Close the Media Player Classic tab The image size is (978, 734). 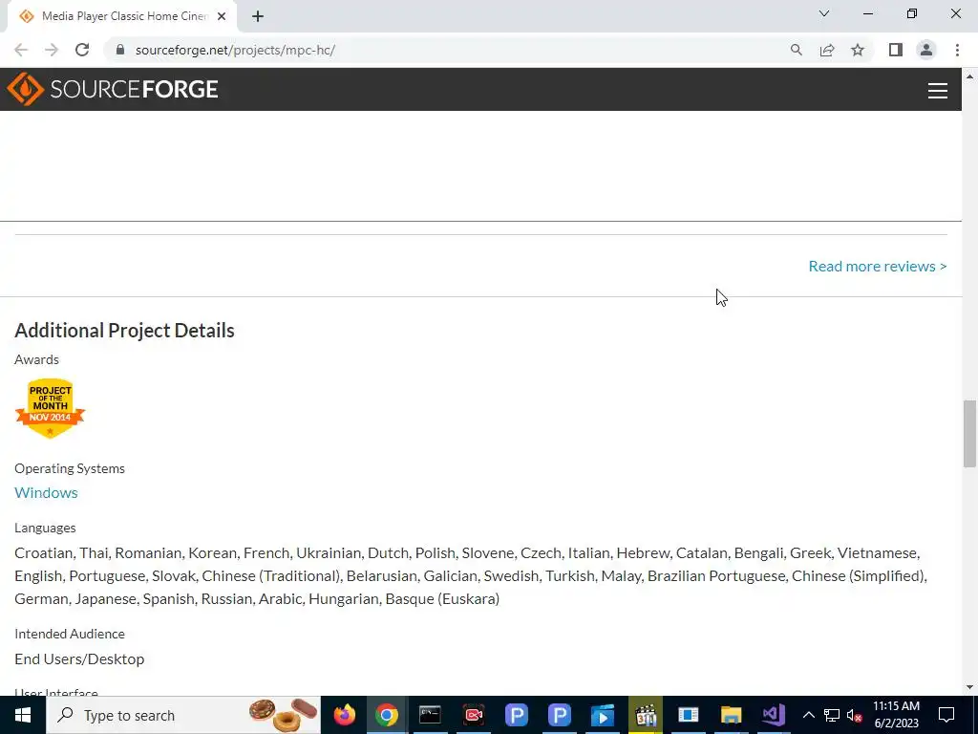click(x=222, y=16)
